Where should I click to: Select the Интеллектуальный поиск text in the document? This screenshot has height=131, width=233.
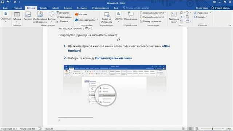(x=114, y=58)
